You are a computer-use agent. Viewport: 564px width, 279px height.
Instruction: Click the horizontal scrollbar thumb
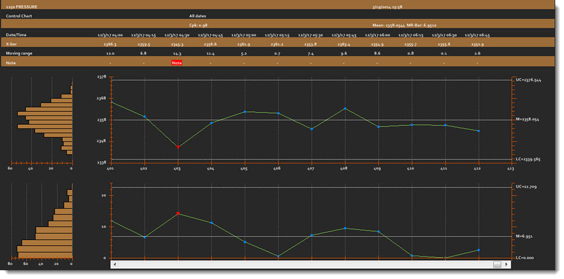(x=497, y=265)
